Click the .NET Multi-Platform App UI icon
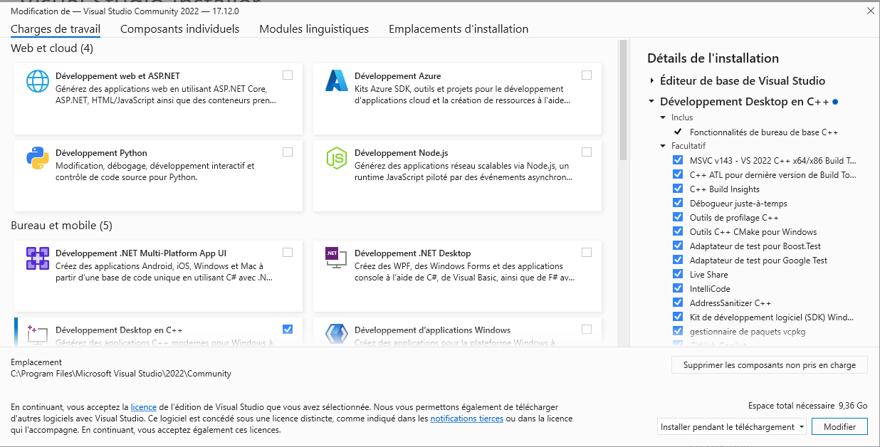Viewport: 880px width, 447px height. 38,259
